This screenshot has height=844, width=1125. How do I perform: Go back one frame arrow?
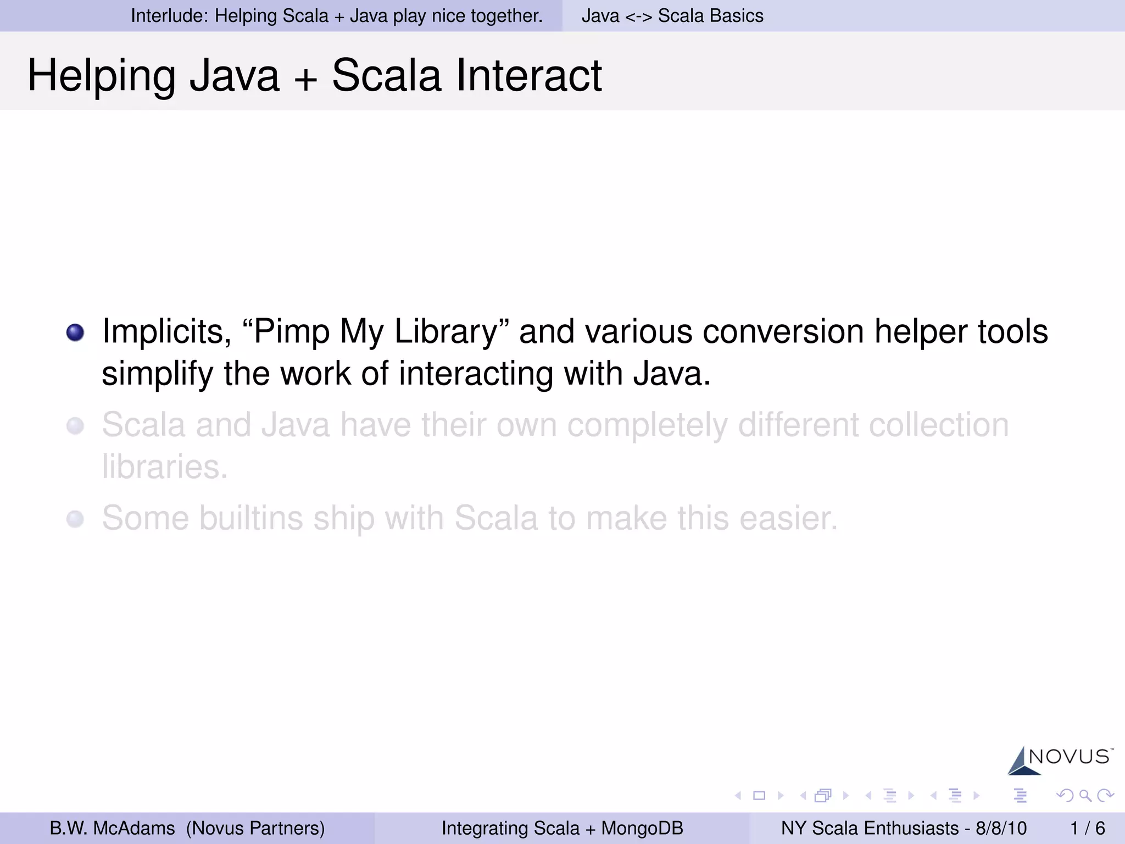point(803,796)
